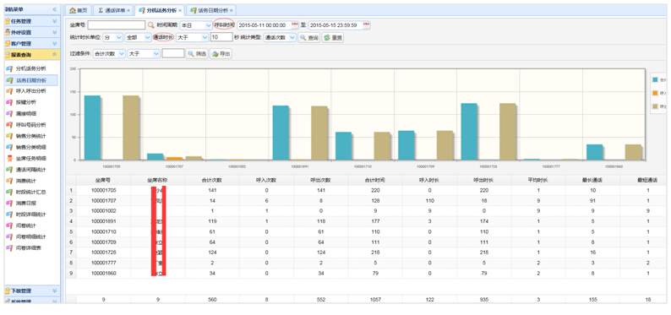Open the 过滤条件 dropdown showing 合计次数
This screenshot has width=671, height=315.
coord(109,54)
